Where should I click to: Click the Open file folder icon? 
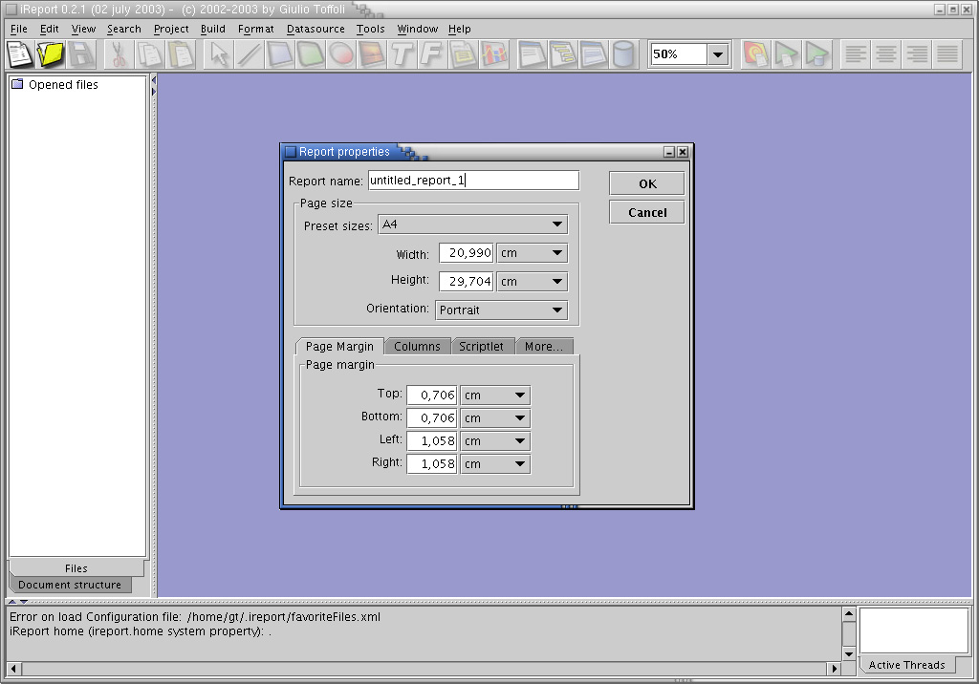pyautogui.click(x=51, y=54)
